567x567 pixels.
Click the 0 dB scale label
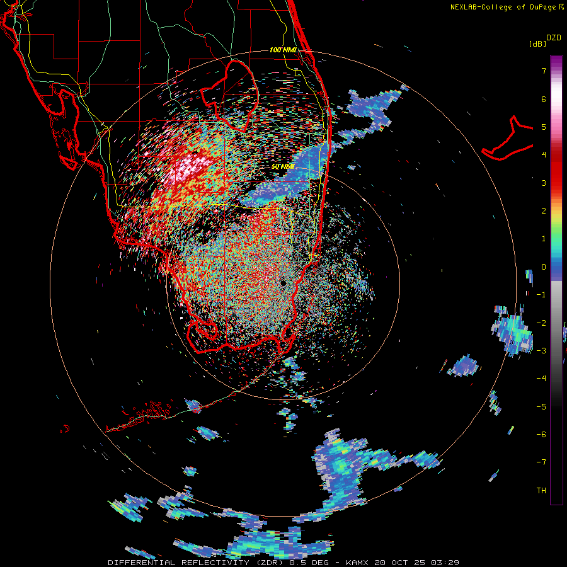544,267
